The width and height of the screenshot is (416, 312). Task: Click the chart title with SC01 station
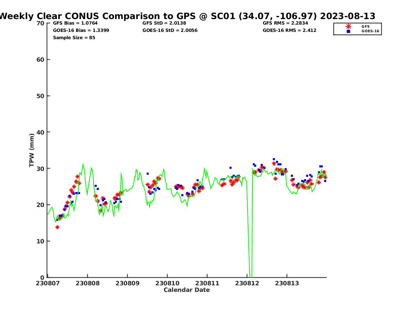tap(187, 16)
